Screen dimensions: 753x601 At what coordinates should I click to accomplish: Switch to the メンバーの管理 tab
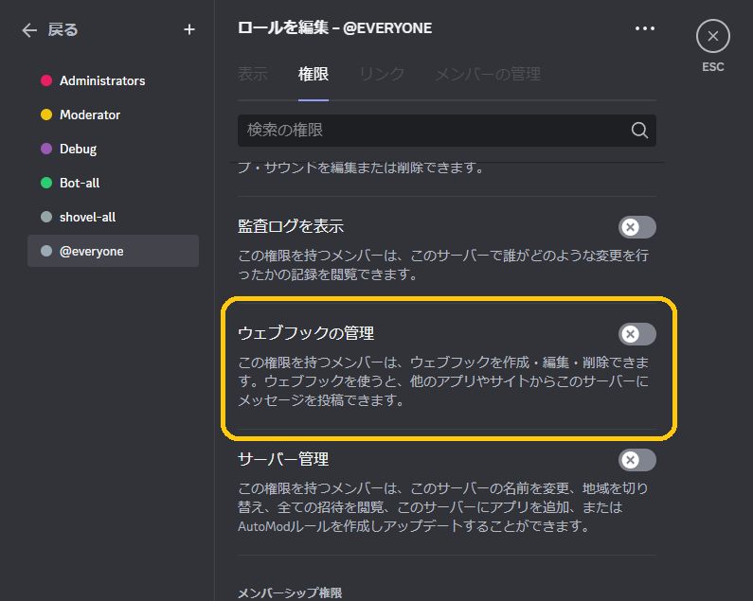(x=488, y=74)
